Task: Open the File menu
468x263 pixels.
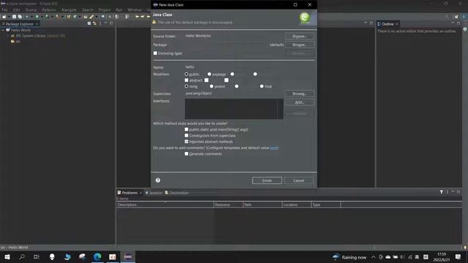Action: click(x=4, y=9)
